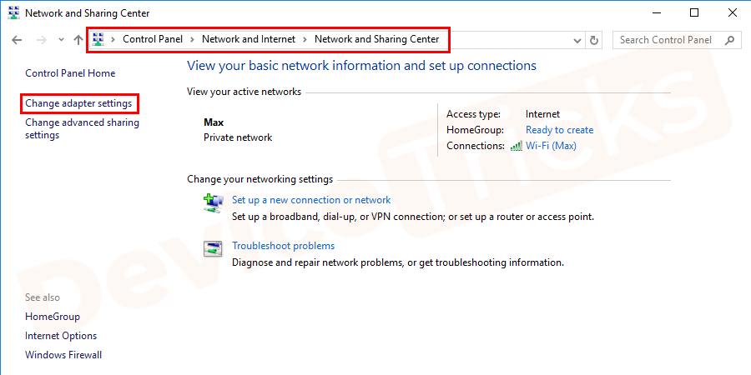Click the Back navigation arrow
Viewport: 751px width, 375px height.
point(17,40)
